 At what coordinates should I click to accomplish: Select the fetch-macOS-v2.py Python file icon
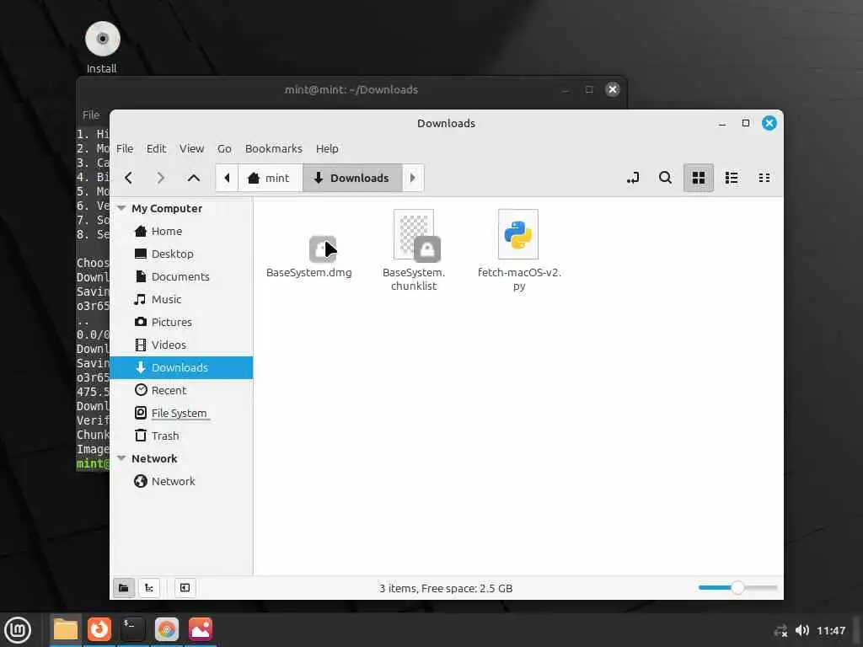click(x=518, y=234)
